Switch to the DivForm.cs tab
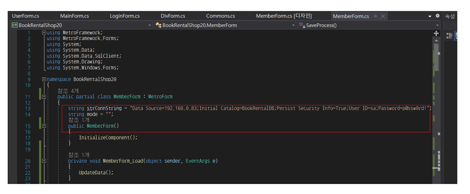 click(173, 16)
